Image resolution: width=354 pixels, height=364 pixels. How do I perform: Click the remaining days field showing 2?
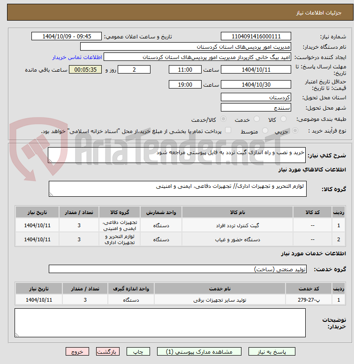click(134, 69)
